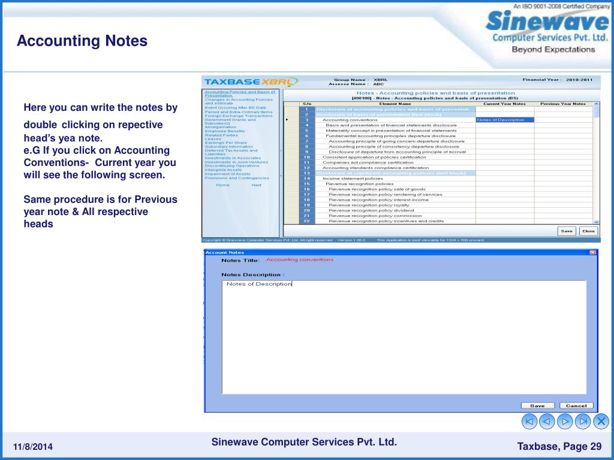Click the round X exit presentation icon

(x=601, y=421)
